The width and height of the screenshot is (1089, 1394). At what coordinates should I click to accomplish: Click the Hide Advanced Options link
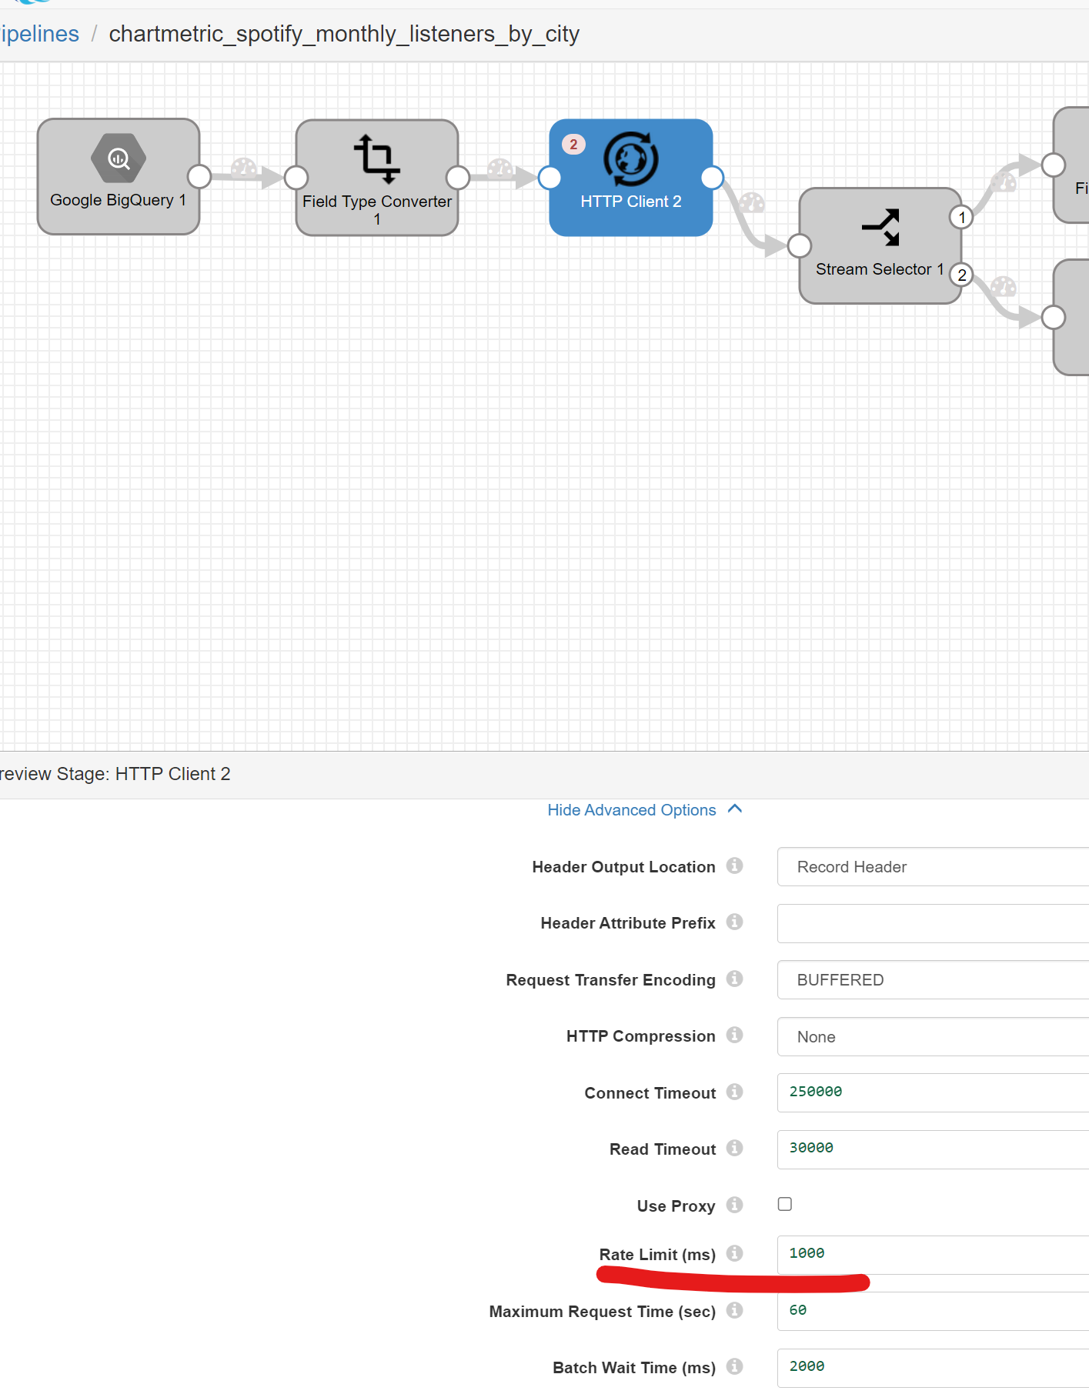click(632, 810)
